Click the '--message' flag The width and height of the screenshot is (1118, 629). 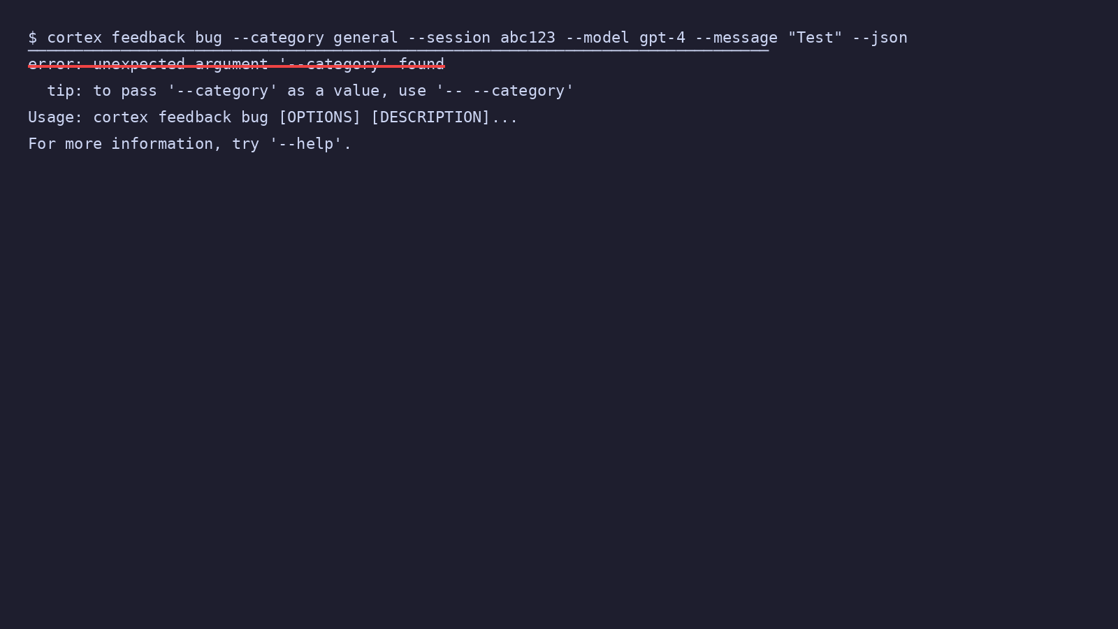point(736,38)
